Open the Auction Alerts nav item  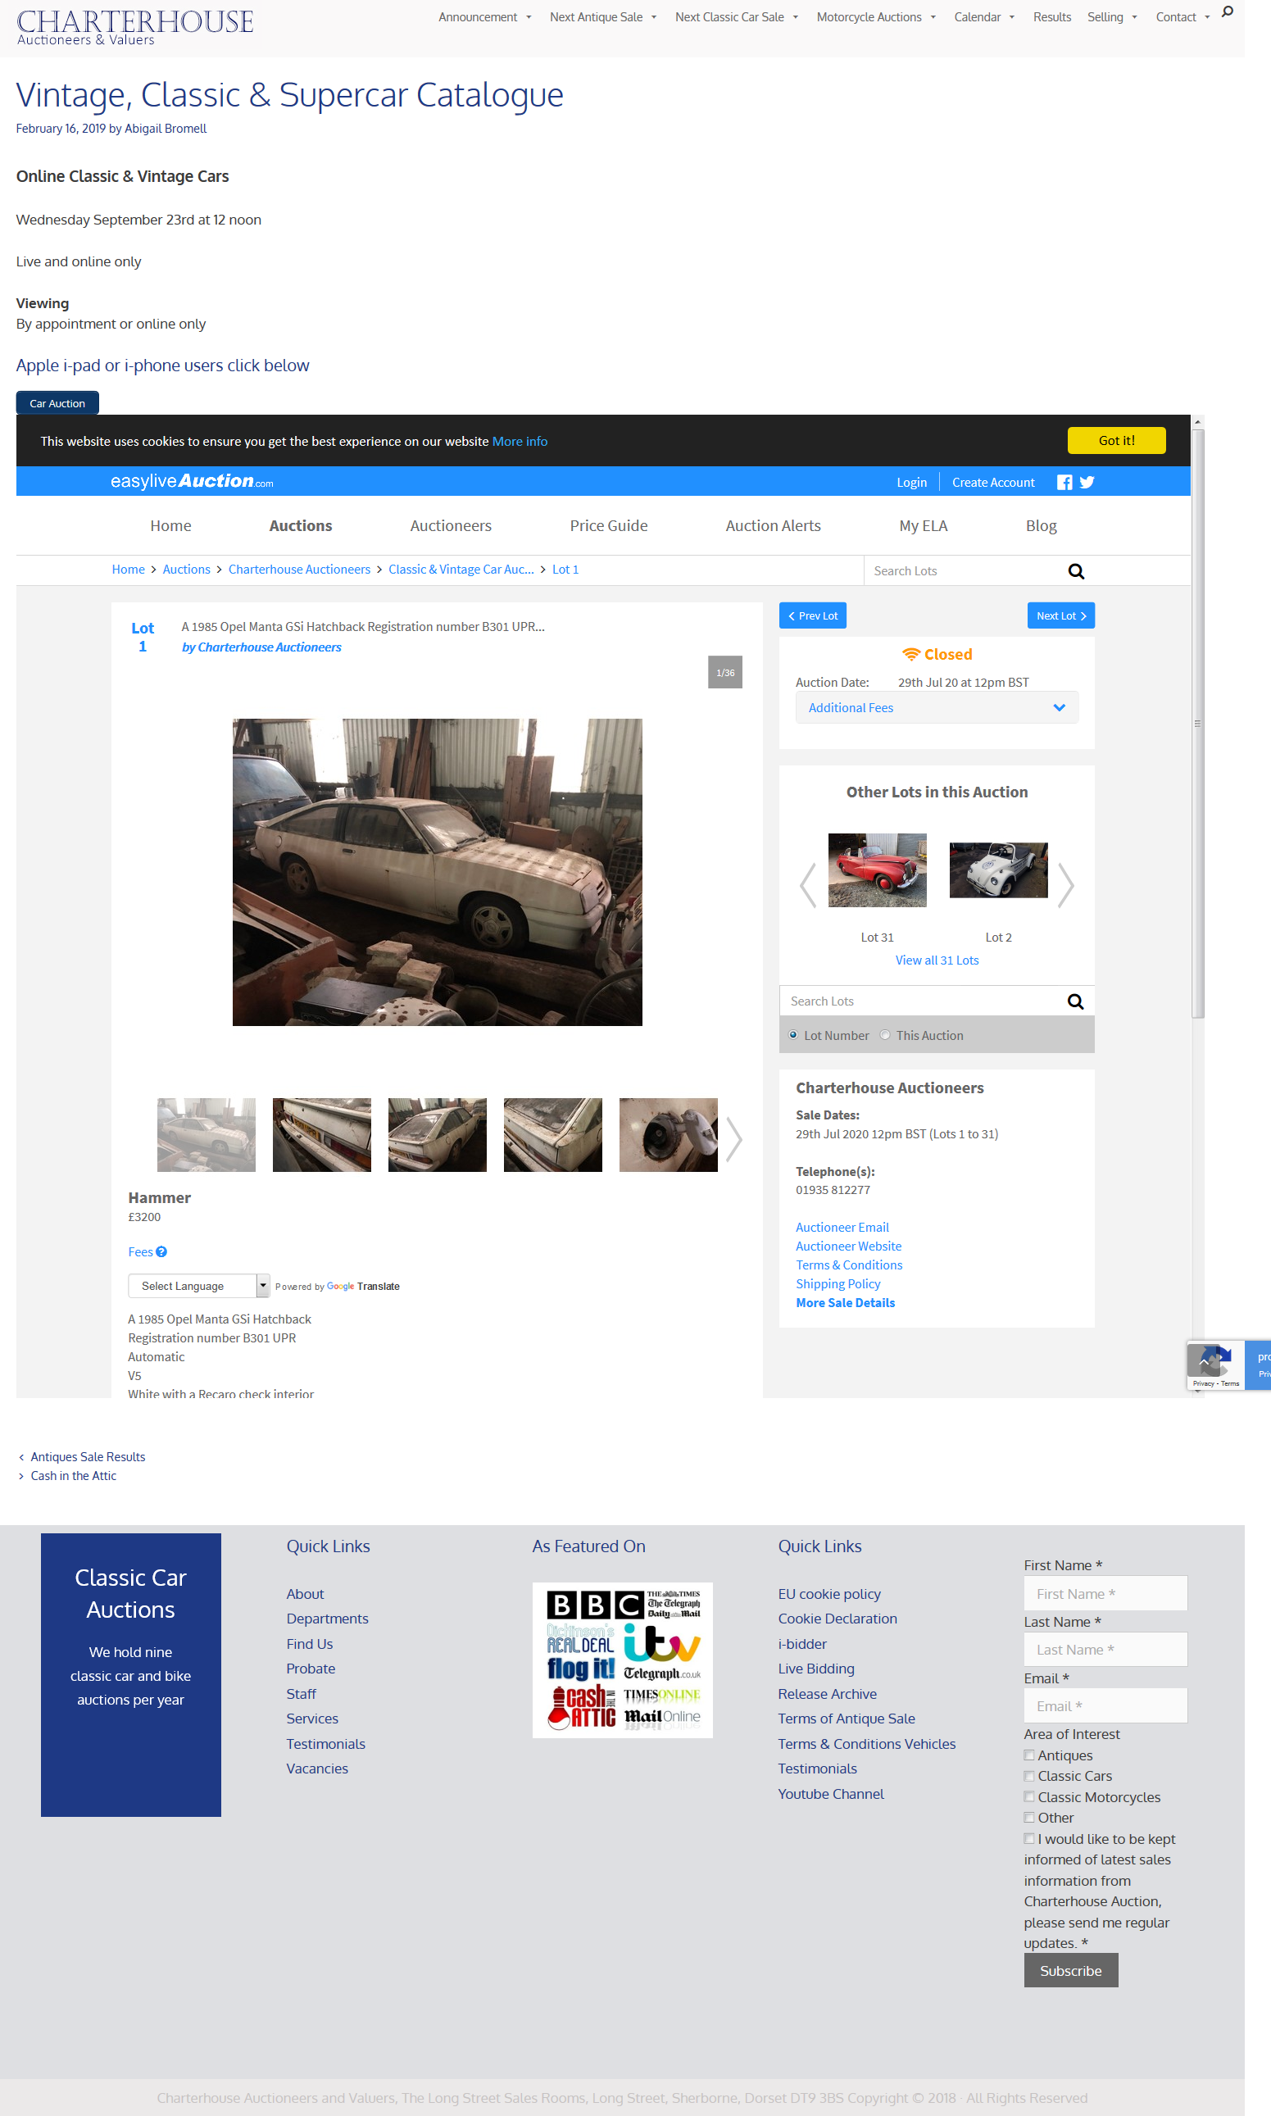pyautogui.click(x=774, y=526)
